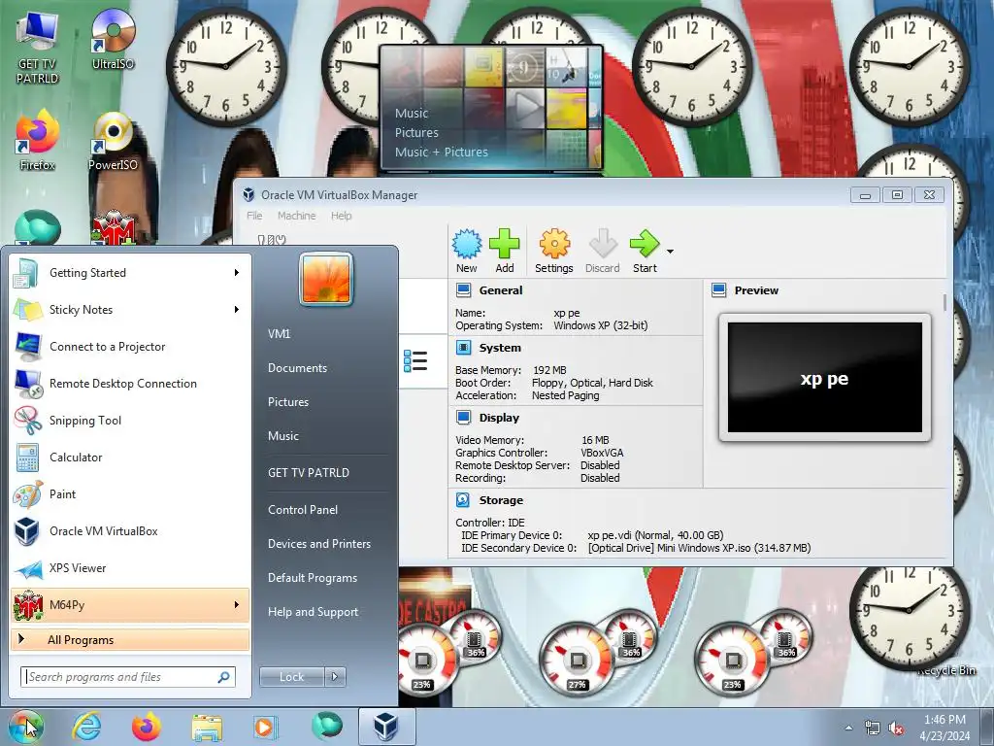Click the System section header icon
The image size is (994, 746).
(x=463, y=348)
